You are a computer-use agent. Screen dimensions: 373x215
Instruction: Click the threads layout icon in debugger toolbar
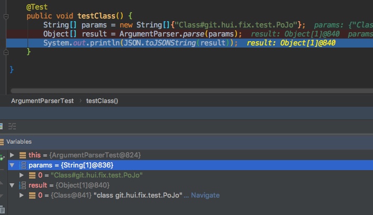click(x=12, y=126)
